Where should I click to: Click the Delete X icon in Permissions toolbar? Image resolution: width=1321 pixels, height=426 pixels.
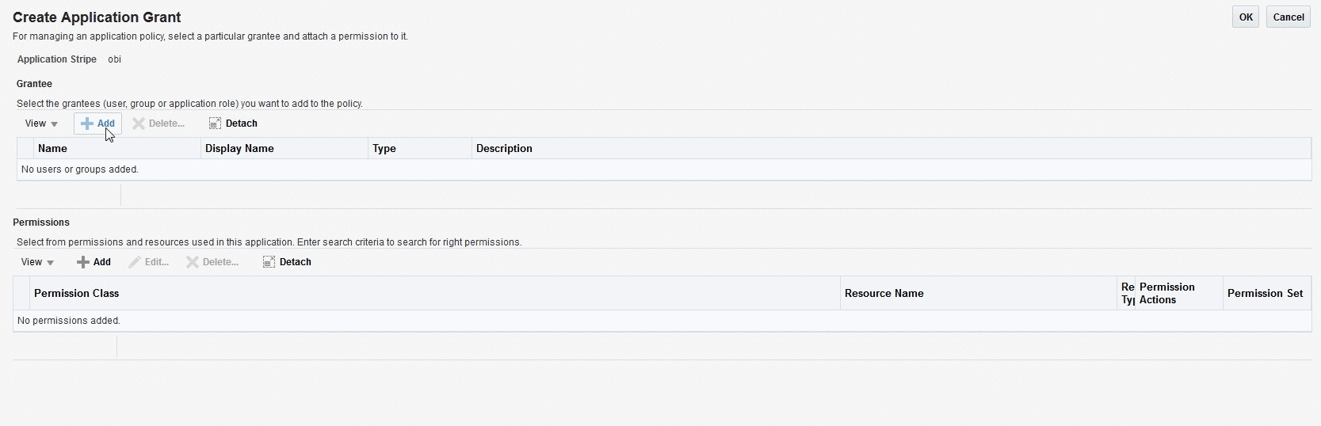[193, 262]
